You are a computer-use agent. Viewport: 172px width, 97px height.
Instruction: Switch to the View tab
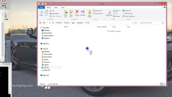(x=63, y=7)
